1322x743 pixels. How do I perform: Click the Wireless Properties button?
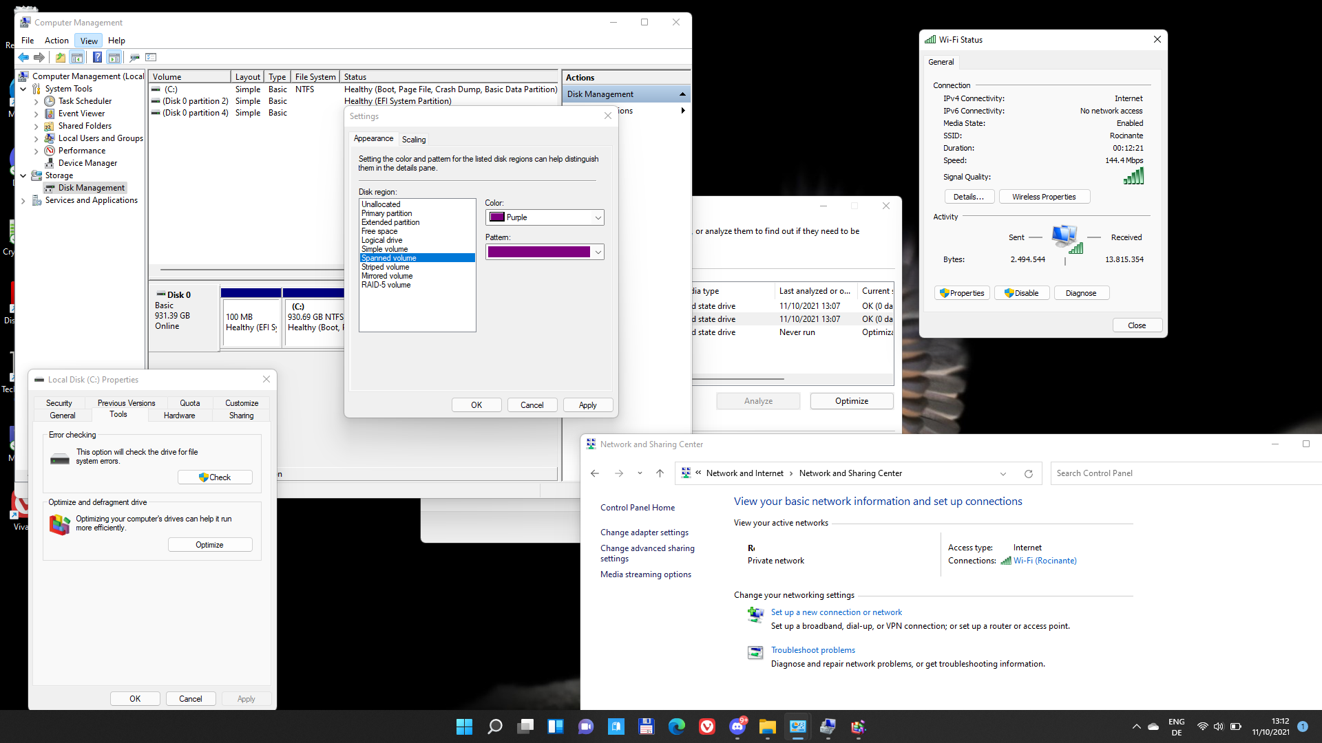(x=1044, y=197)
